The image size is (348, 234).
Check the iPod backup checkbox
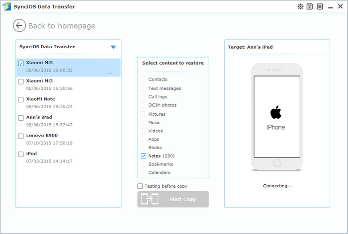tap(21, 155)
